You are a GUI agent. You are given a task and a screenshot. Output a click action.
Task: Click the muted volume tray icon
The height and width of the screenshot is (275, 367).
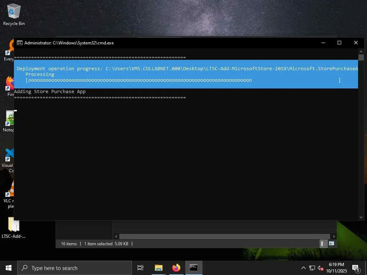click(320, 268)
